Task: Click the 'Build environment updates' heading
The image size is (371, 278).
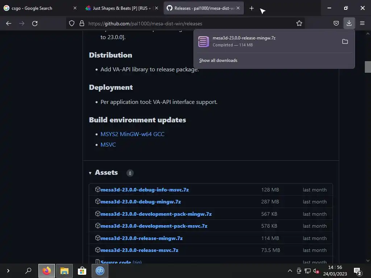Action: (x=137, y=120)
